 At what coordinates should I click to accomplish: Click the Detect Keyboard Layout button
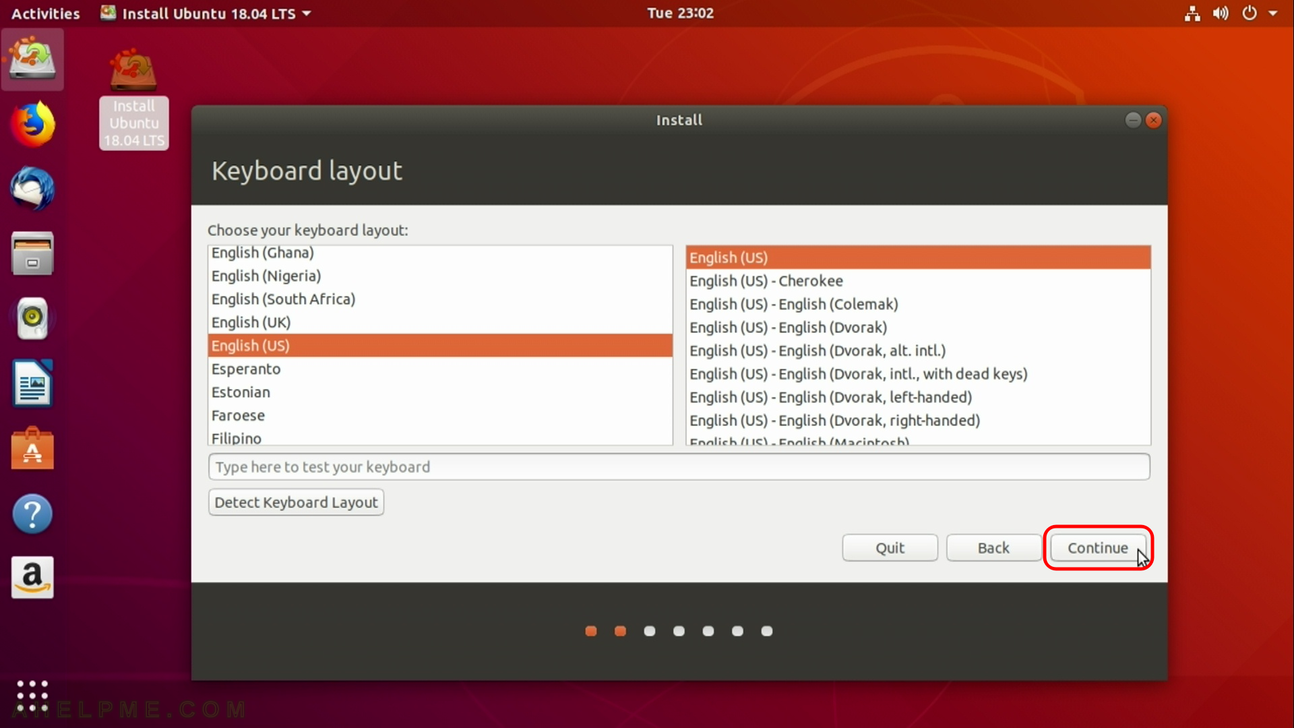(x=295, y=502)
